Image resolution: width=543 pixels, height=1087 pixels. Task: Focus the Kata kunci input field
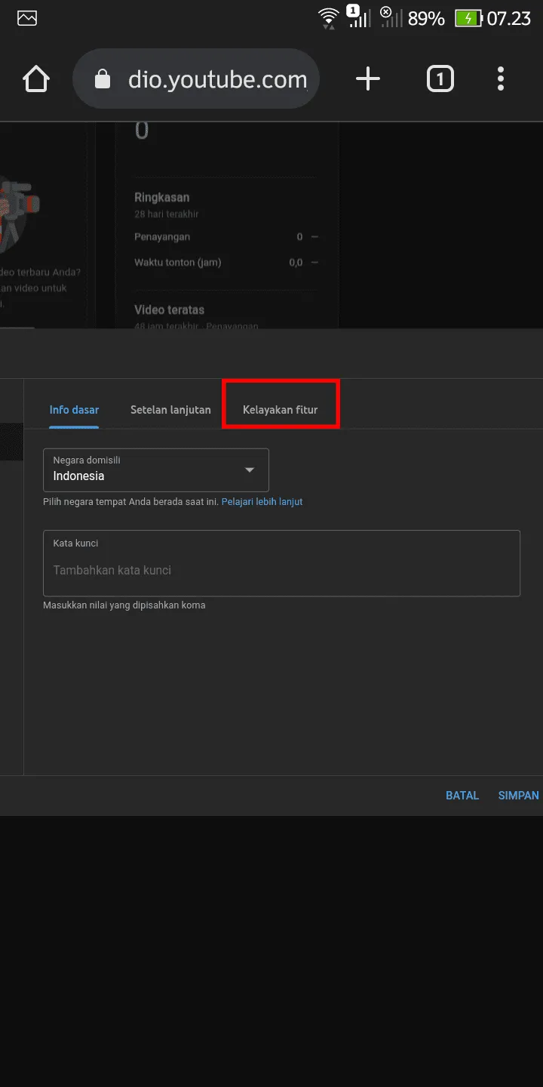[281, 563]
